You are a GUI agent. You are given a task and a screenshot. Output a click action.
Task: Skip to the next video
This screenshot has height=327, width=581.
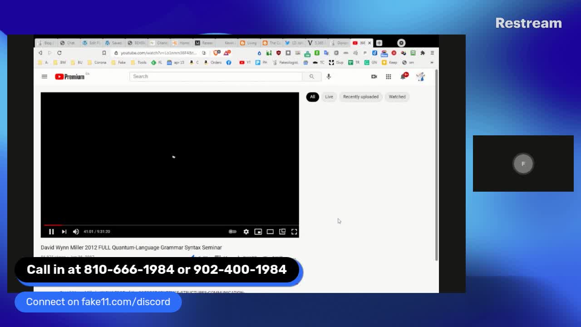tap(64, 232)
